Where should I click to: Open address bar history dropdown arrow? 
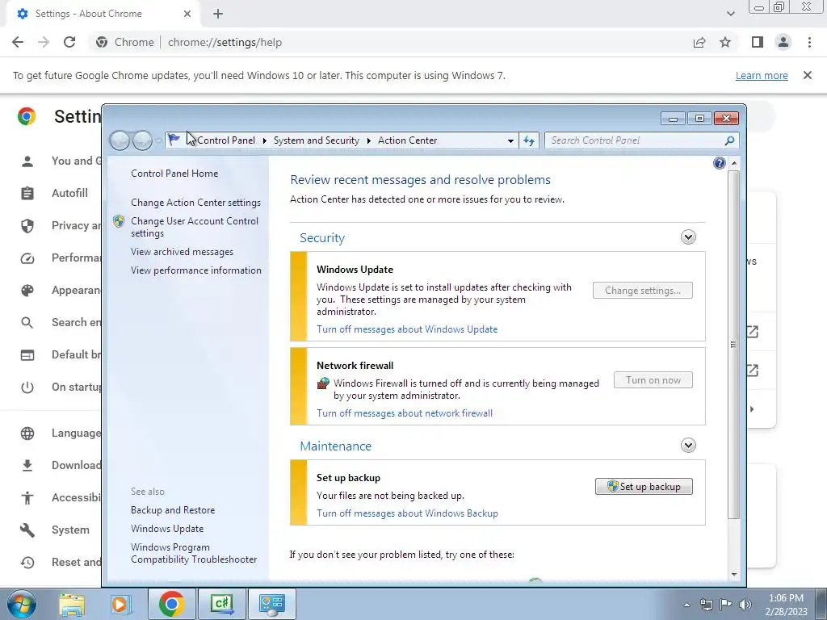pyautogui.click(x=510, y=140)
